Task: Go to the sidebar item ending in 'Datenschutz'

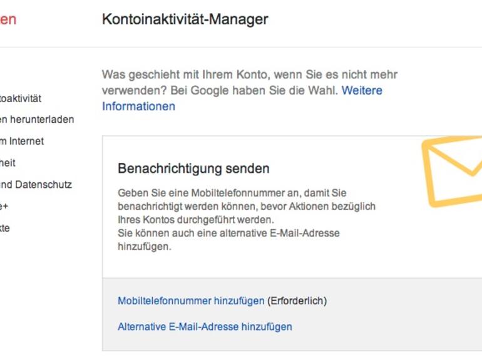Action: (x=36, y=185)
